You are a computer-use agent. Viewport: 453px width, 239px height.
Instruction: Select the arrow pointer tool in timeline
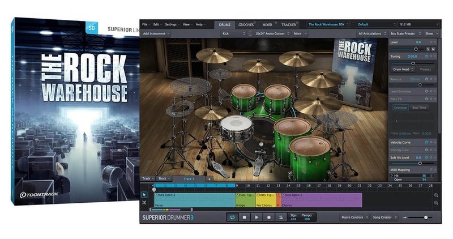coord(144,195)
